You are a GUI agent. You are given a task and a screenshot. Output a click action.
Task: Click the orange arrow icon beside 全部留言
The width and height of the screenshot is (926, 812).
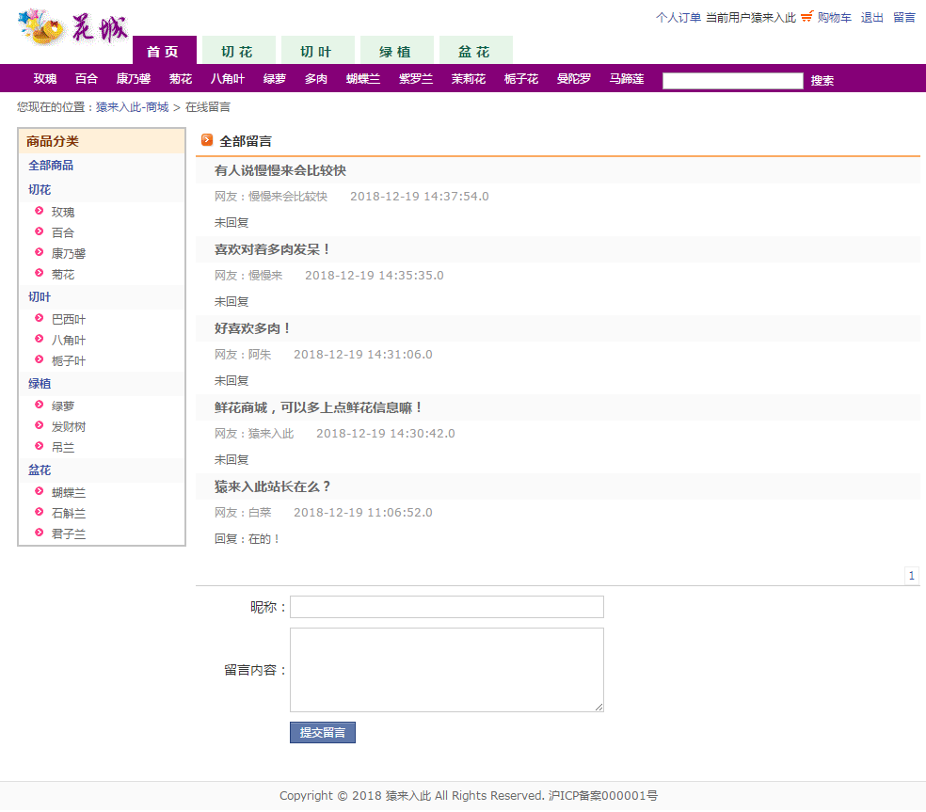tap(207, 140)
